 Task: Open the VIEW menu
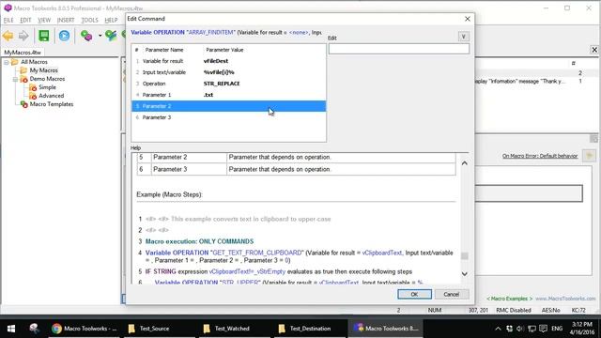(44, 20)
